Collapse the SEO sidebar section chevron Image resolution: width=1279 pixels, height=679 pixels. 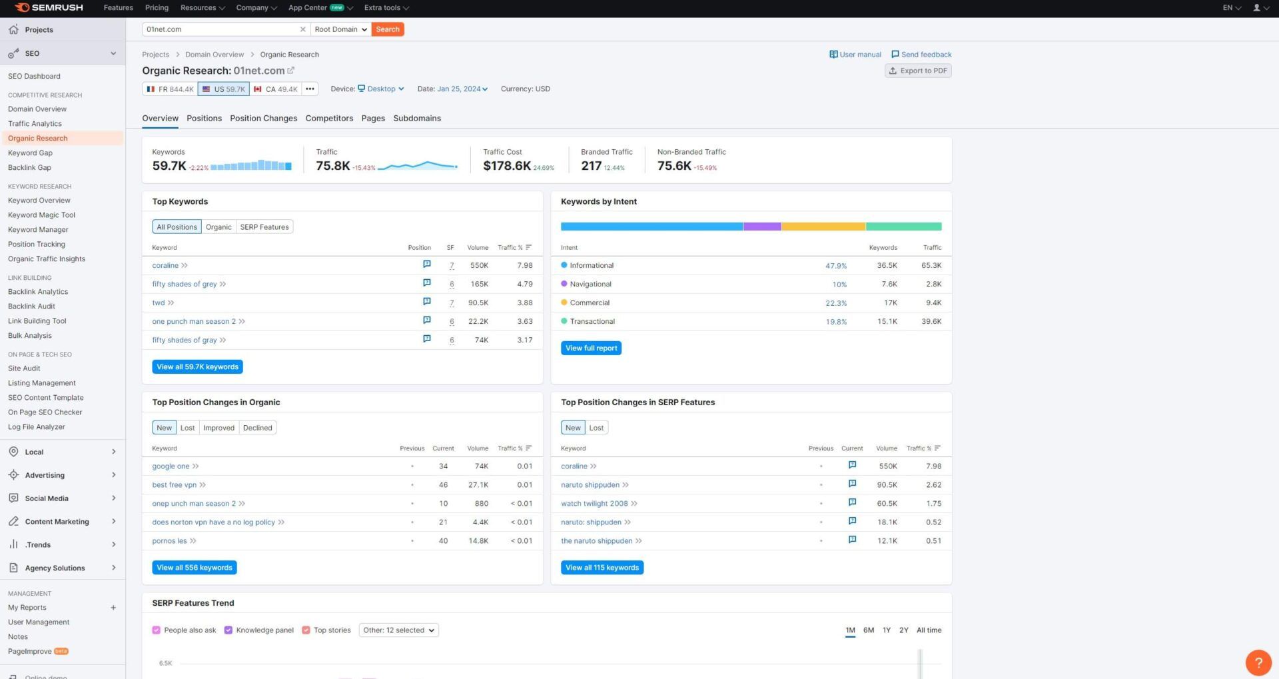[x=113, y=53]
